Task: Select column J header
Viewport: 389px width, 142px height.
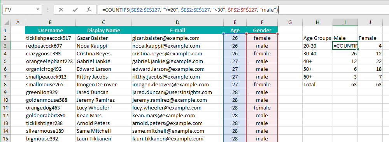Action: [x=370, y=22]
